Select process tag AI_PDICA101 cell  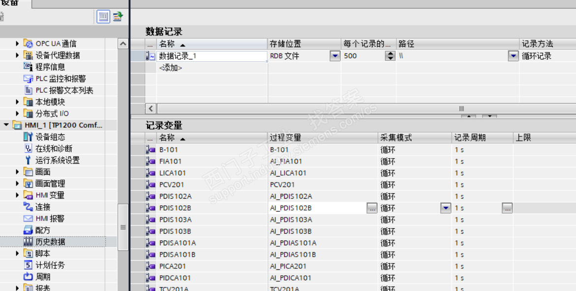[x=323, y=278]
